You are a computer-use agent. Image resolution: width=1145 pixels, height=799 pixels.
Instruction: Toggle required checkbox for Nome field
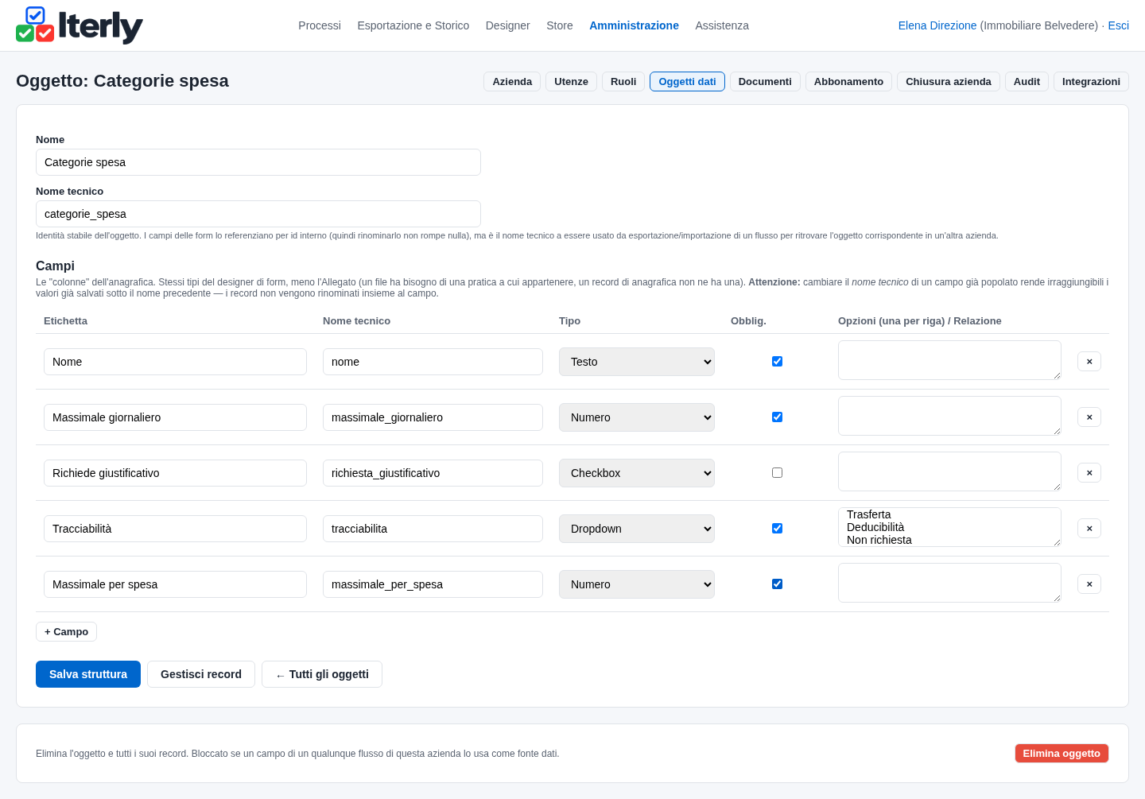click(777, 362)
